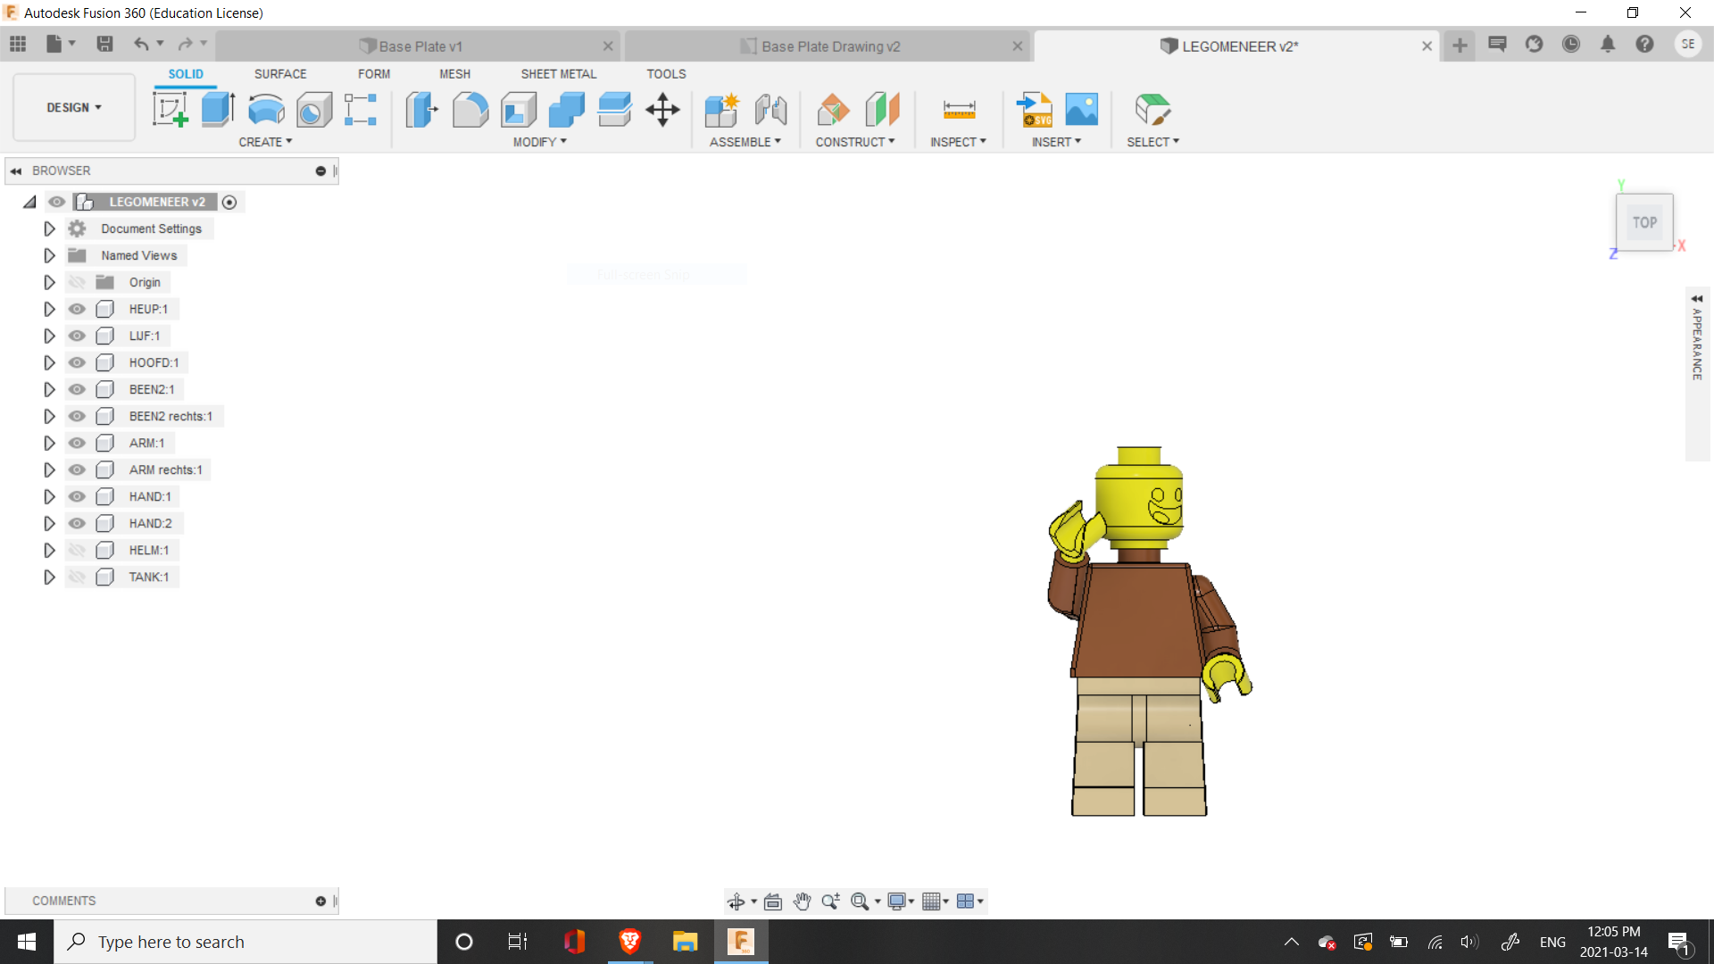Hide the HOOFD:1 component

[x=77, y=362]
